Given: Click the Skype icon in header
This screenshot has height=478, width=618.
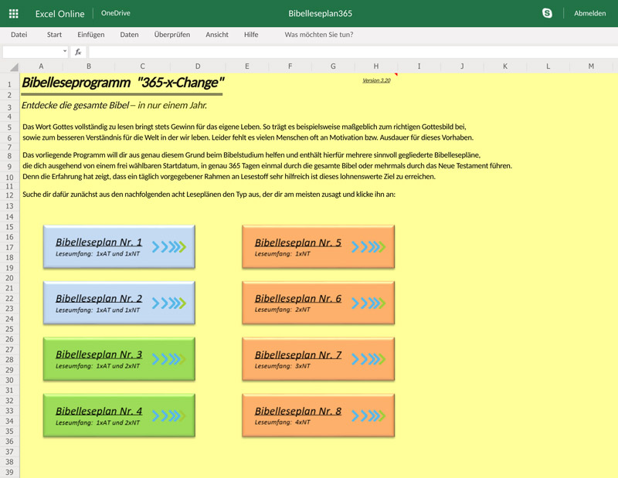Looking at the screenshot, I should point(547,13).
